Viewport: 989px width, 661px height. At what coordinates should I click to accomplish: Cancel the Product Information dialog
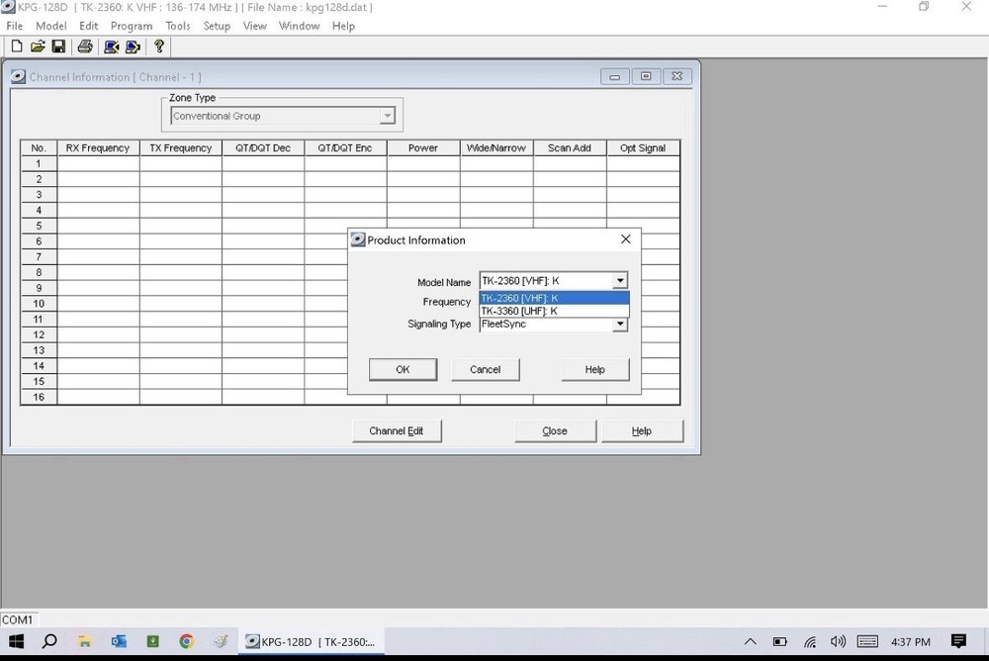click(485, 369)
